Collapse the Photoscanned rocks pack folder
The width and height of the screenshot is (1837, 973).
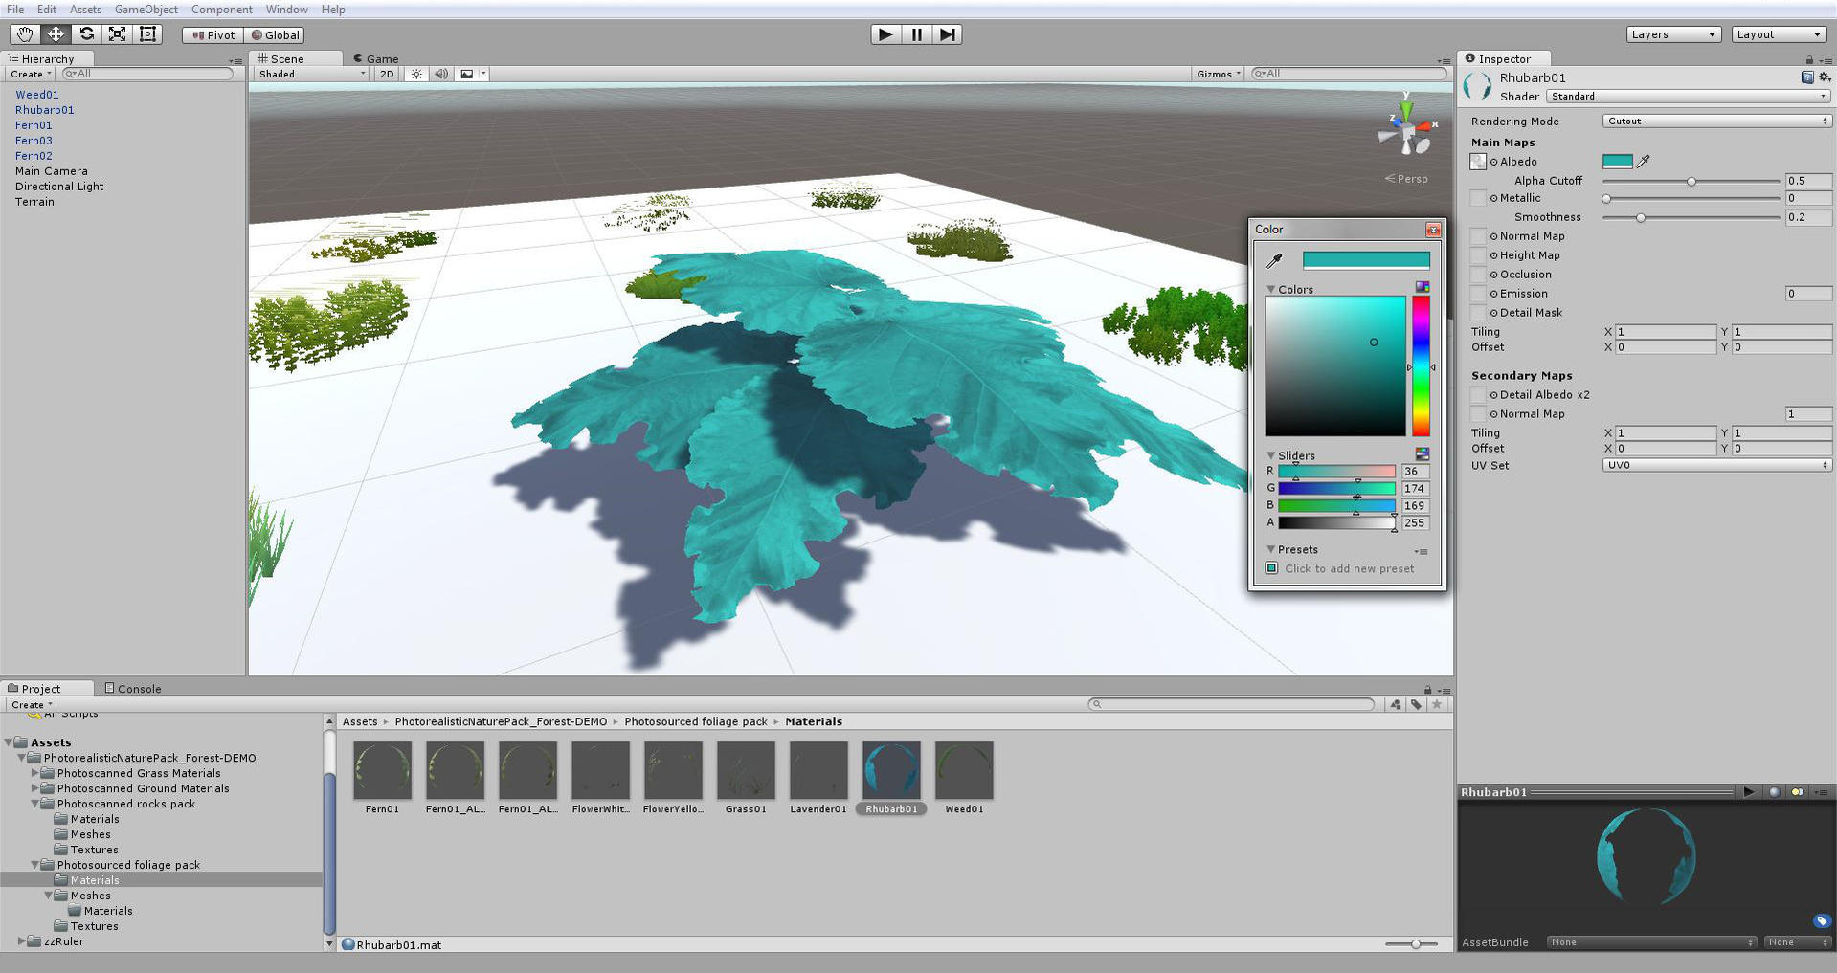click(x=35, y=804)
